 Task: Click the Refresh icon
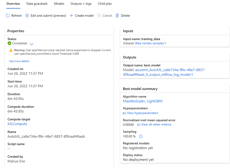coord(8,16)
